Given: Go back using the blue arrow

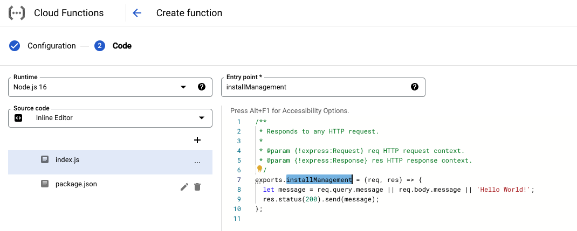Looking at the screenshot, I should click(137, 13).
